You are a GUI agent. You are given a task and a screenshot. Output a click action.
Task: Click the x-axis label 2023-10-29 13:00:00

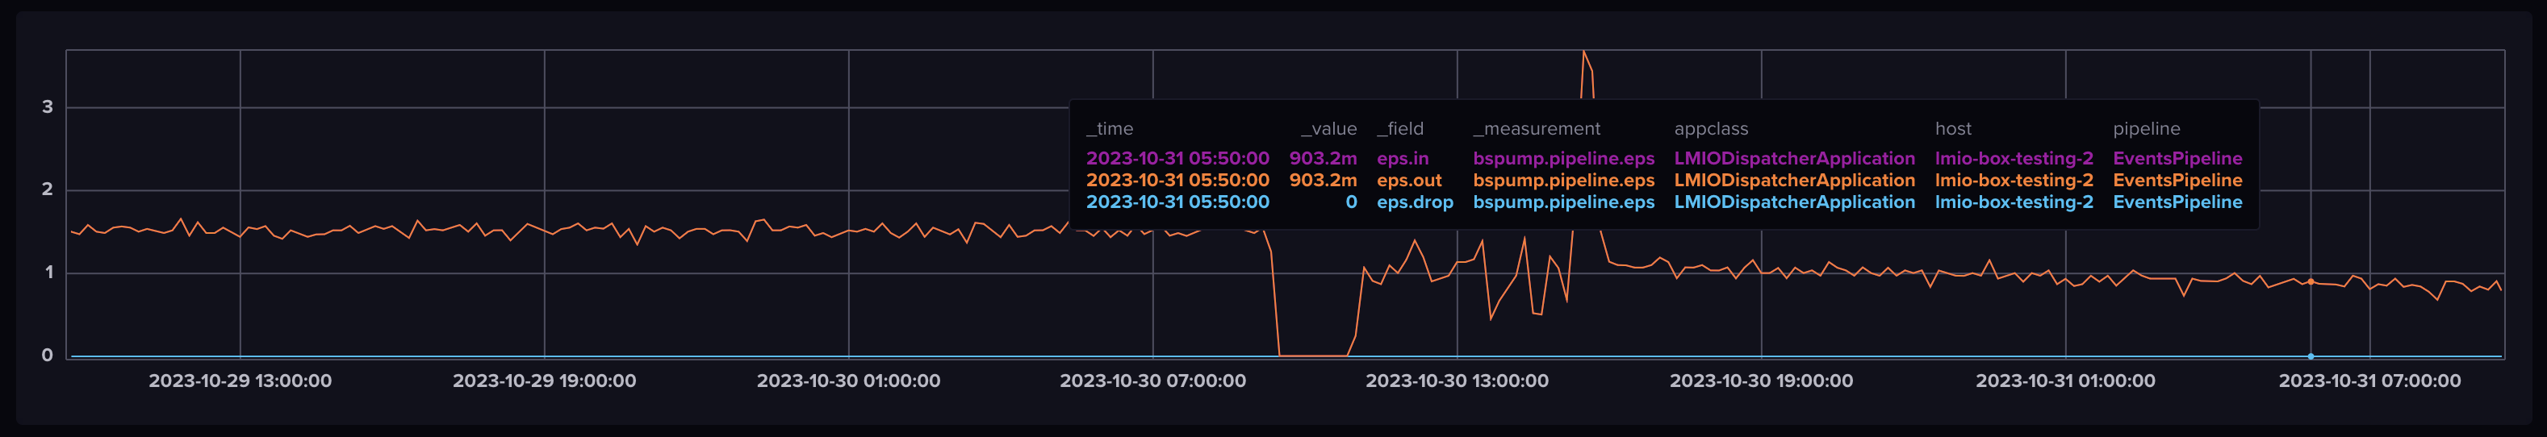[x=240, y=381]
